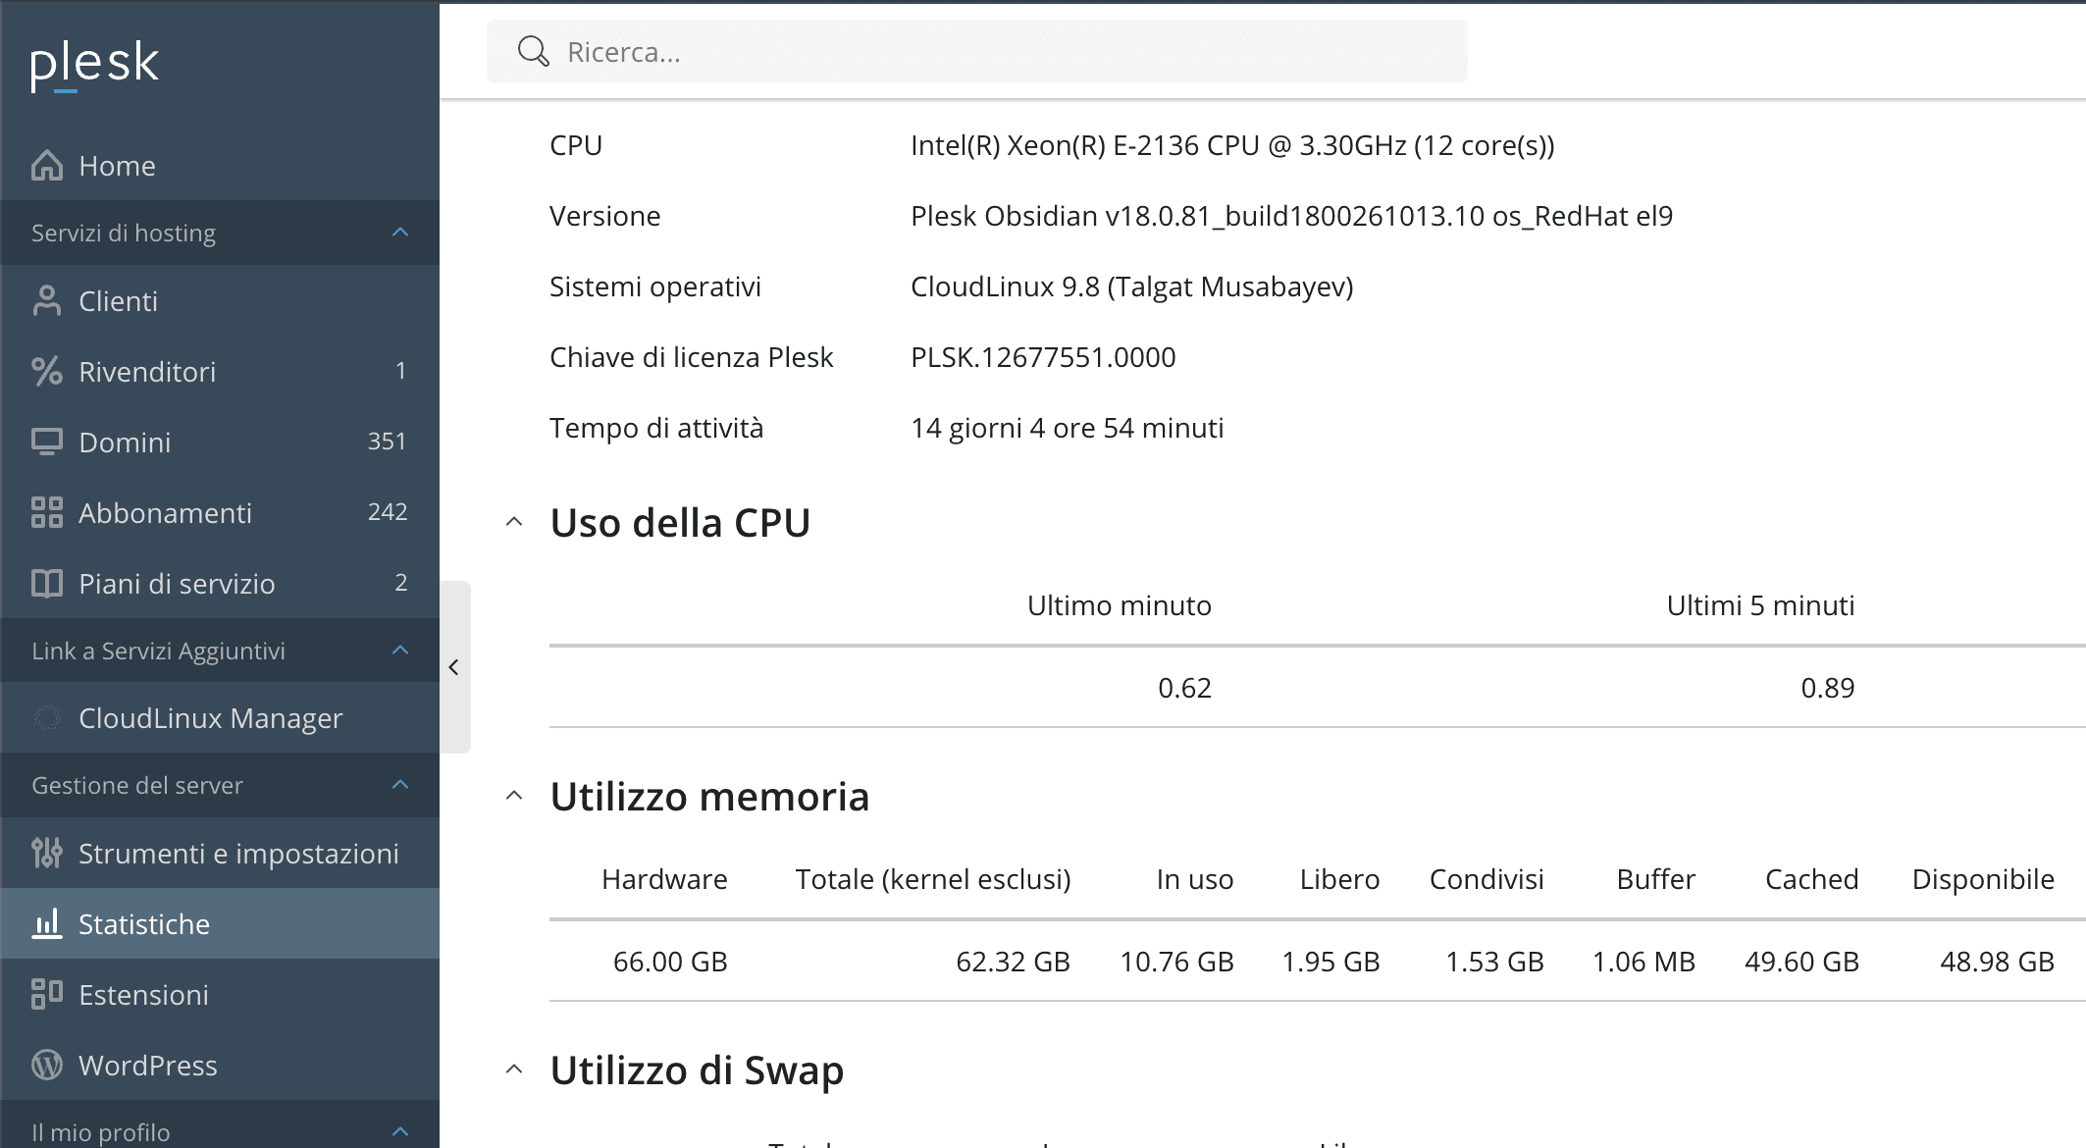The image size is (2086, 1148).
Task: Click the Estensioni icon
Action: coord(47,995)
